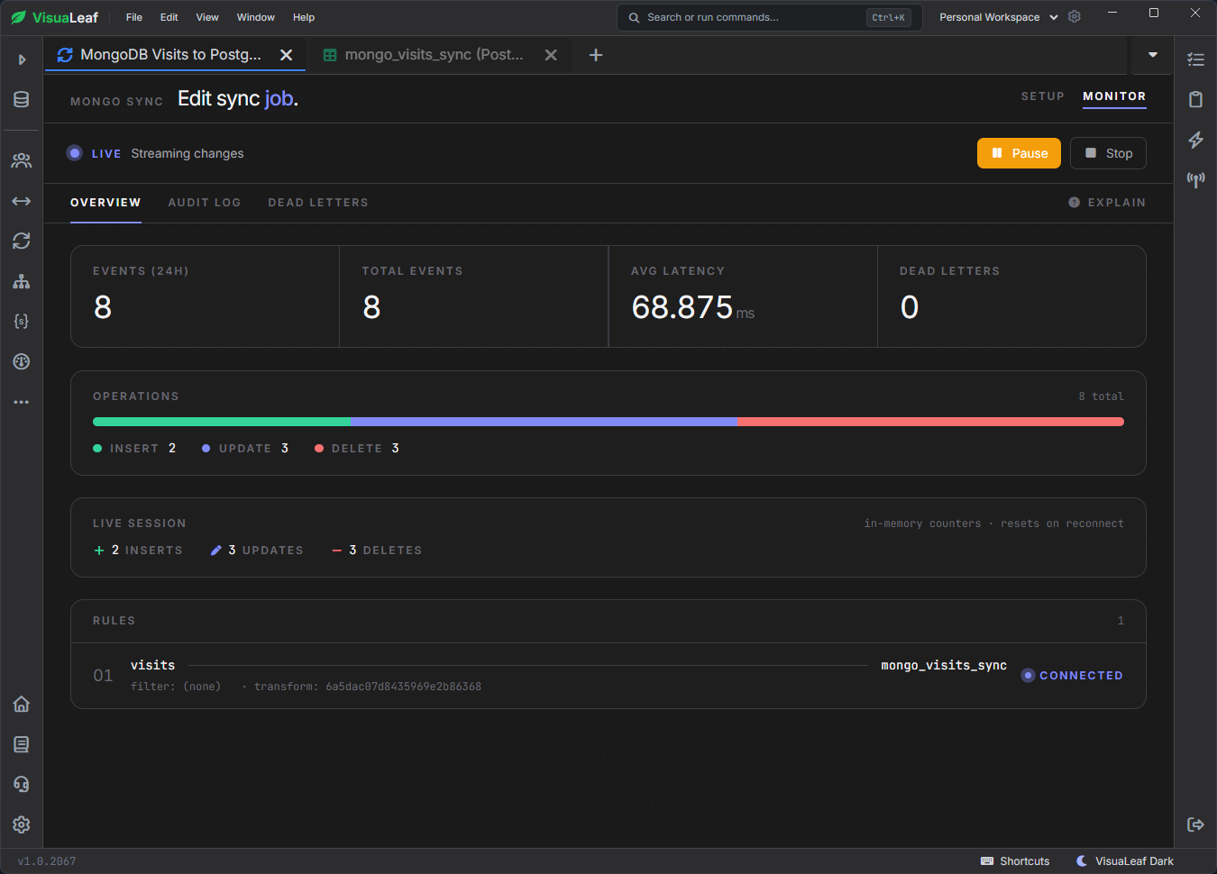1217x874 pixels.
Task: Click the CONNECTED status indicator
Action: 1072,676
